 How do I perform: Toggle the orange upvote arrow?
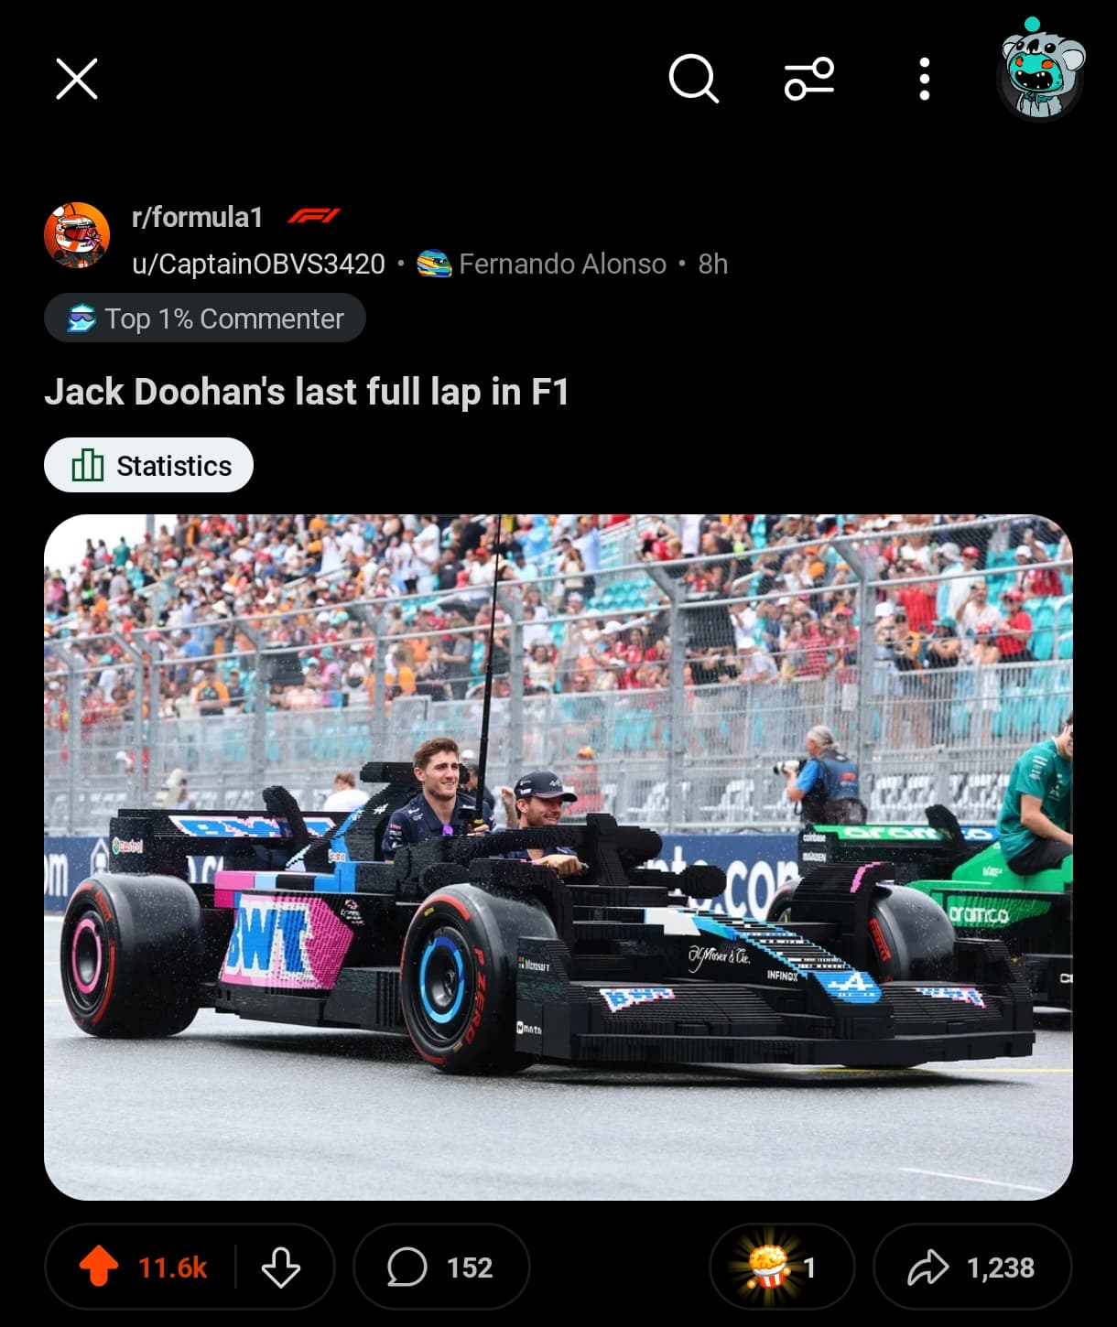coord(98,1268)
